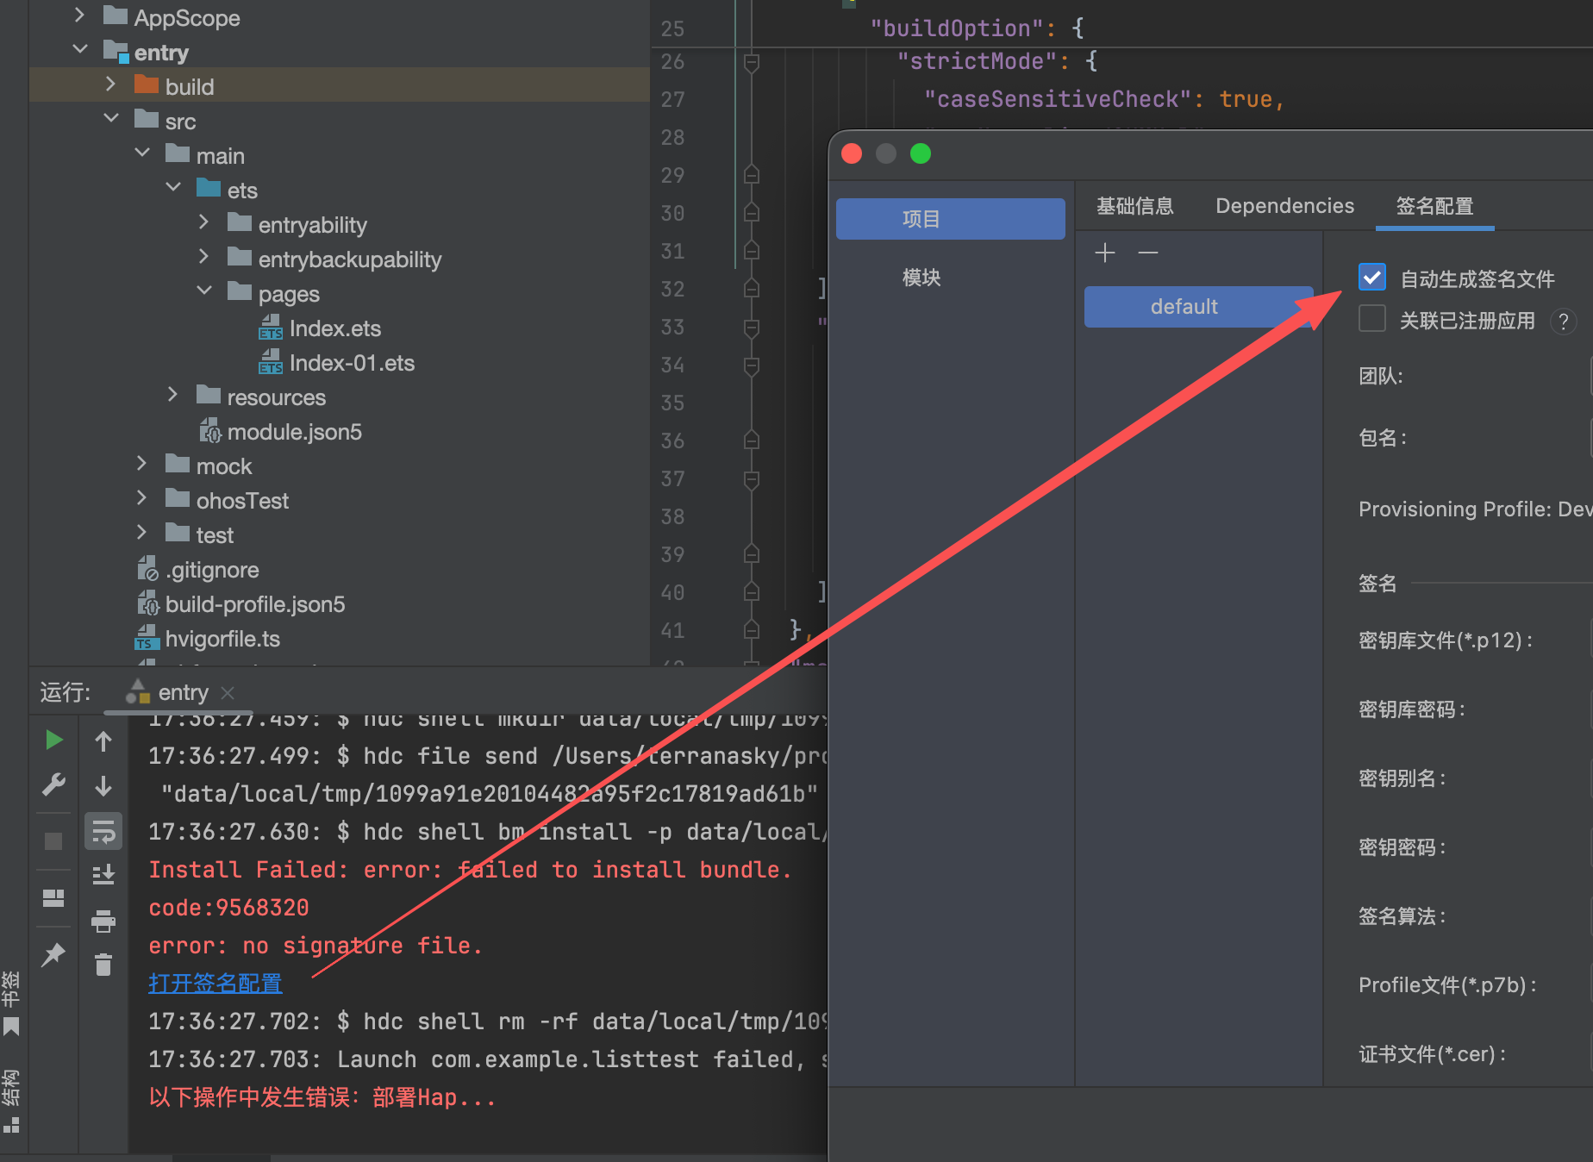Collapse the pages folder
Screen dimensions: 1593x1162
coord(203,291)
